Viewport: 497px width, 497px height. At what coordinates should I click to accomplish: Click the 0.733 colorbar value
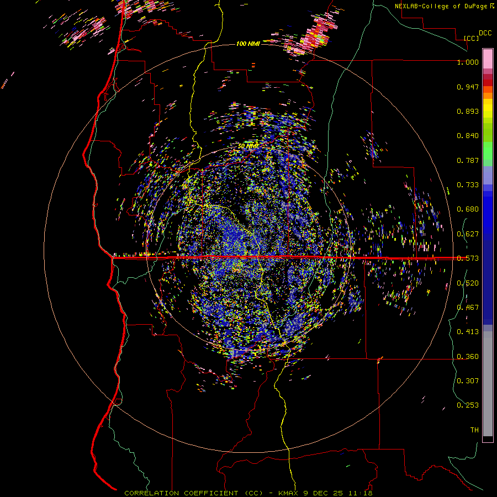click(x=468, y=185)
